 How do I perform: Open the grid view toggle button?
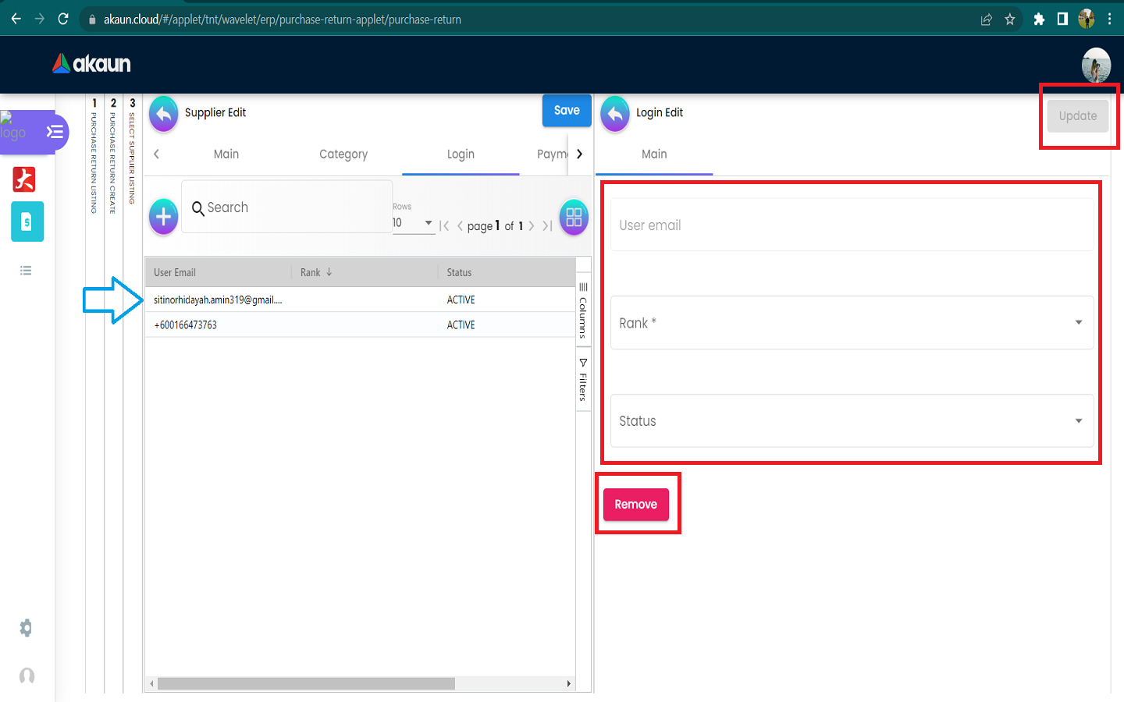(574, 217)
